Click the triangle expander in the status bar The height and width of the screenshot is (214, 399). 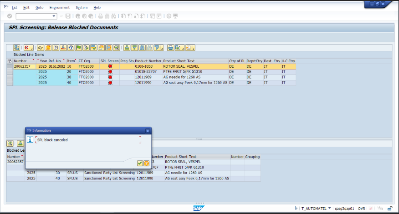click(x=296, y=208)
